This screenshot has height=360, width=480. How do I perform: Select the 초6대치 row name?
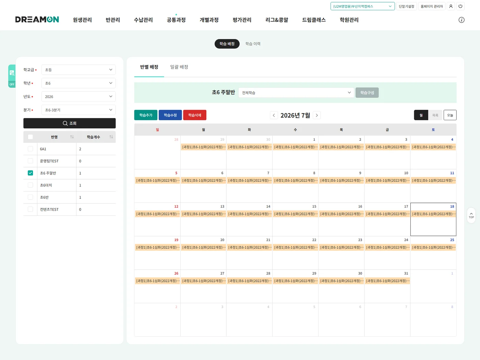46,185
